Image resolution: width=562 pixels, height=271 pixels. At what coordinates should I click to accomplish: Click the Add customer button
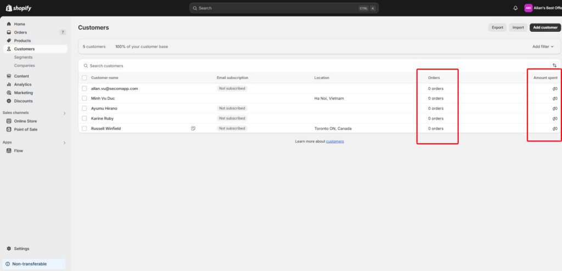coord(544,27)
